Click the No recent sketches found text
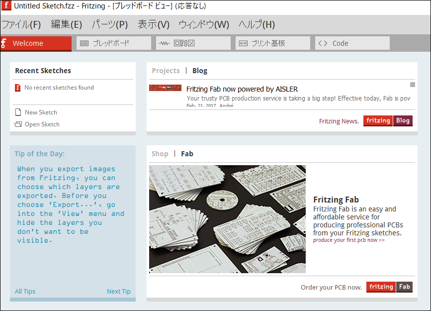The height and width of the screenshot is (311, 431). pyautogui.click(x=59, y=88)
